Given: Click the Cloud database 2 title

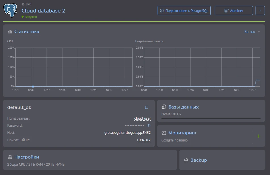Looking at the screenshot, I should pos(43,11).
